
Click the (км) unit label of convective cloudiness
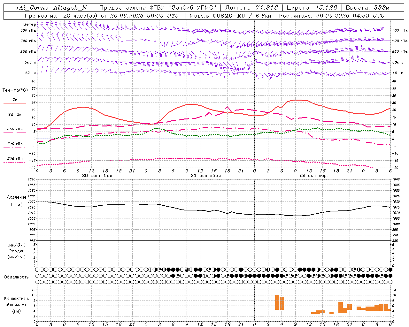coord(17,311)
